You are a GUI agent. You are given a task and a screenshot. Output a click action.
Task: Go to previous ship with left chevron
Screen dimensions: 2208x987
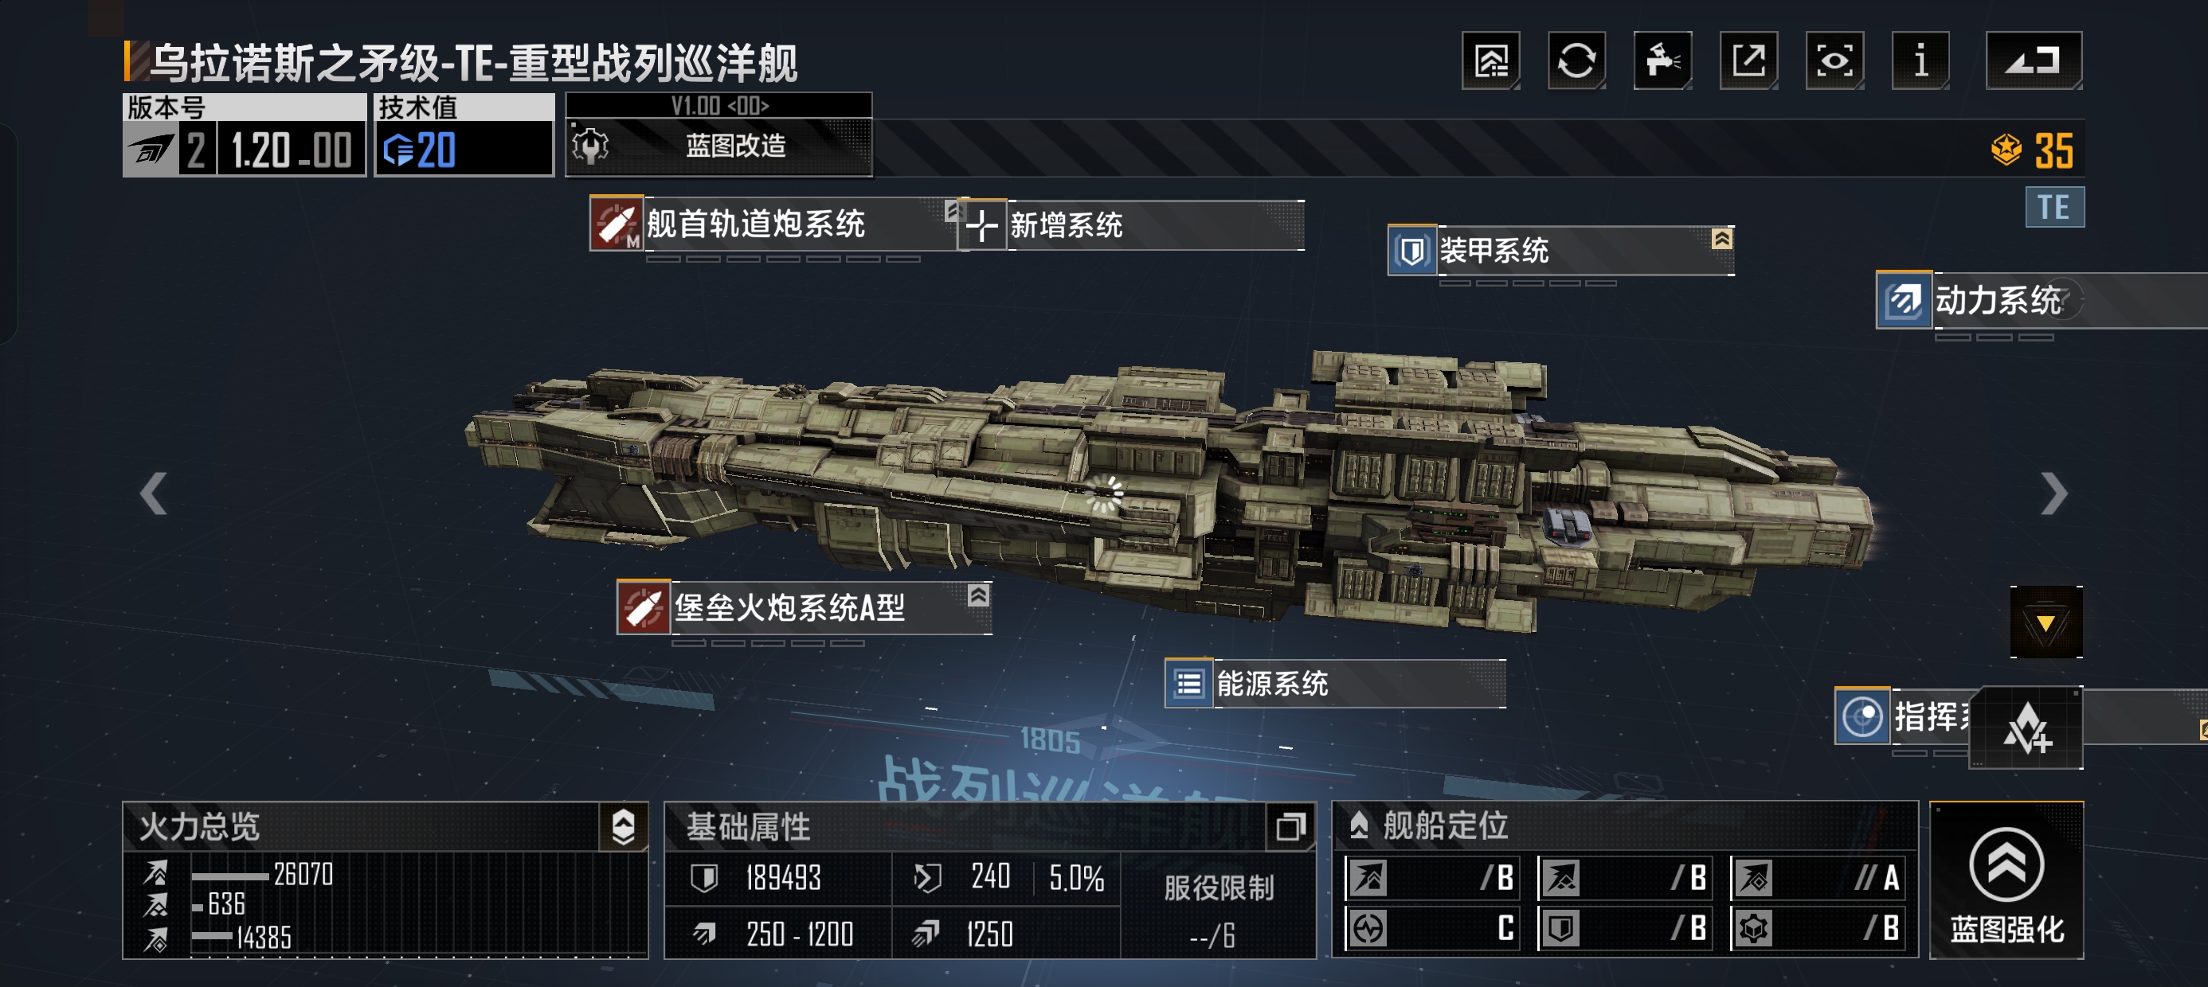pos(154,494)
